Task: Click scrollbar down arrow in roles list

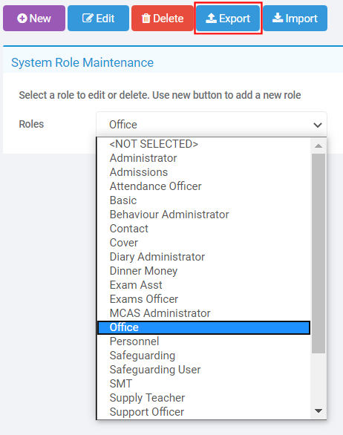Action: tap(318, 411)
